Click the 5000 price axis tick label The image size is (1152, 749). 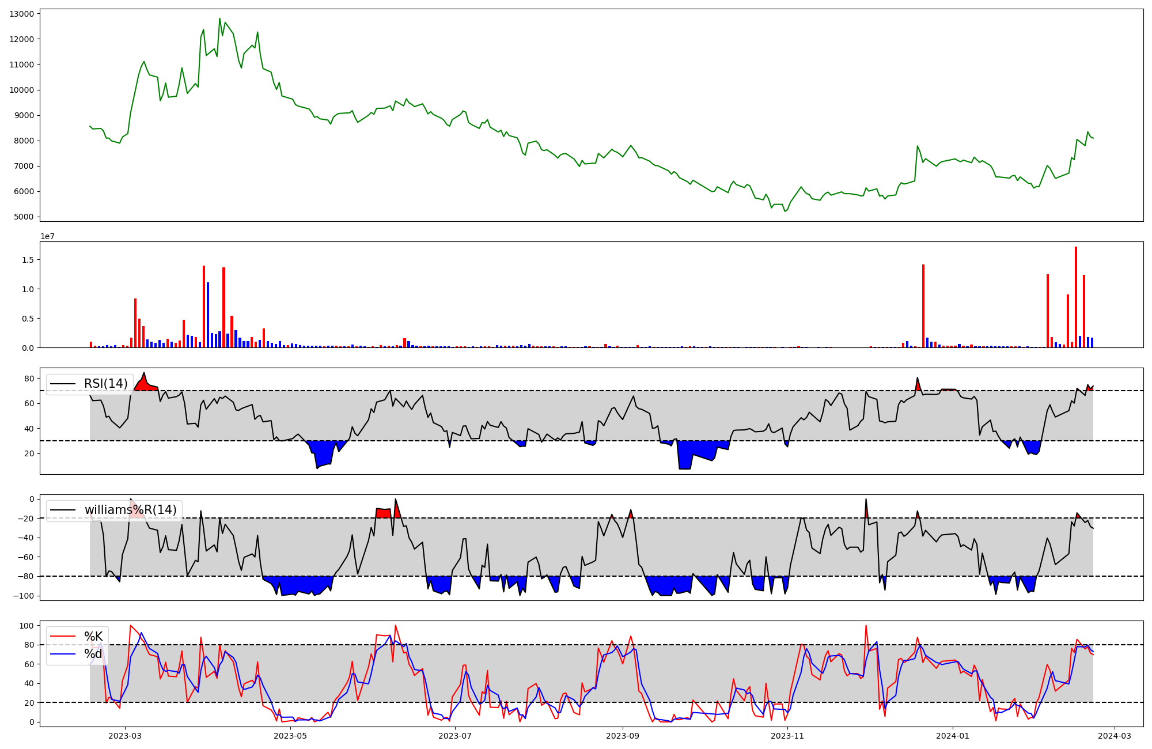[x=24, y=217]
